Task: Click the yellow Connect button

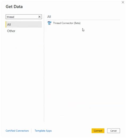Action: pos(98,131)
